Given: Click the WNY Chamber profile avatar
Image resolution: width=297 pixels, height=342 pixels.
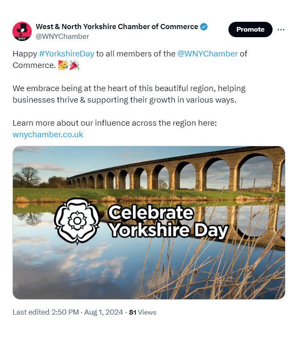Looking at the screenshot, I should point(22,31).
